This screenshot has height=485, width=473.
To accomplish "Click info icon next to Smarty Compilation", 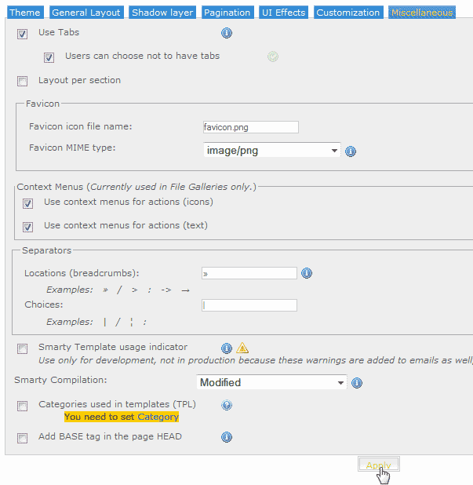I will click(x=357, y=383).
